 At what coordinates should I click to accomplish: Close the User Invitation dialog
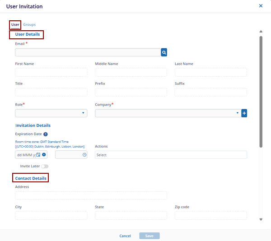pyautogui.click(x=261, y=6)
